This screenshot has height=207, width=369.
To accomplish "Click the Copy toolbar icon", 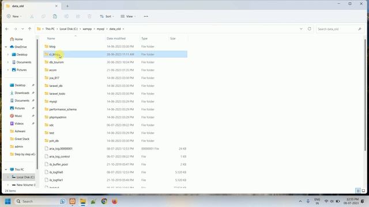I will [43, 17].
